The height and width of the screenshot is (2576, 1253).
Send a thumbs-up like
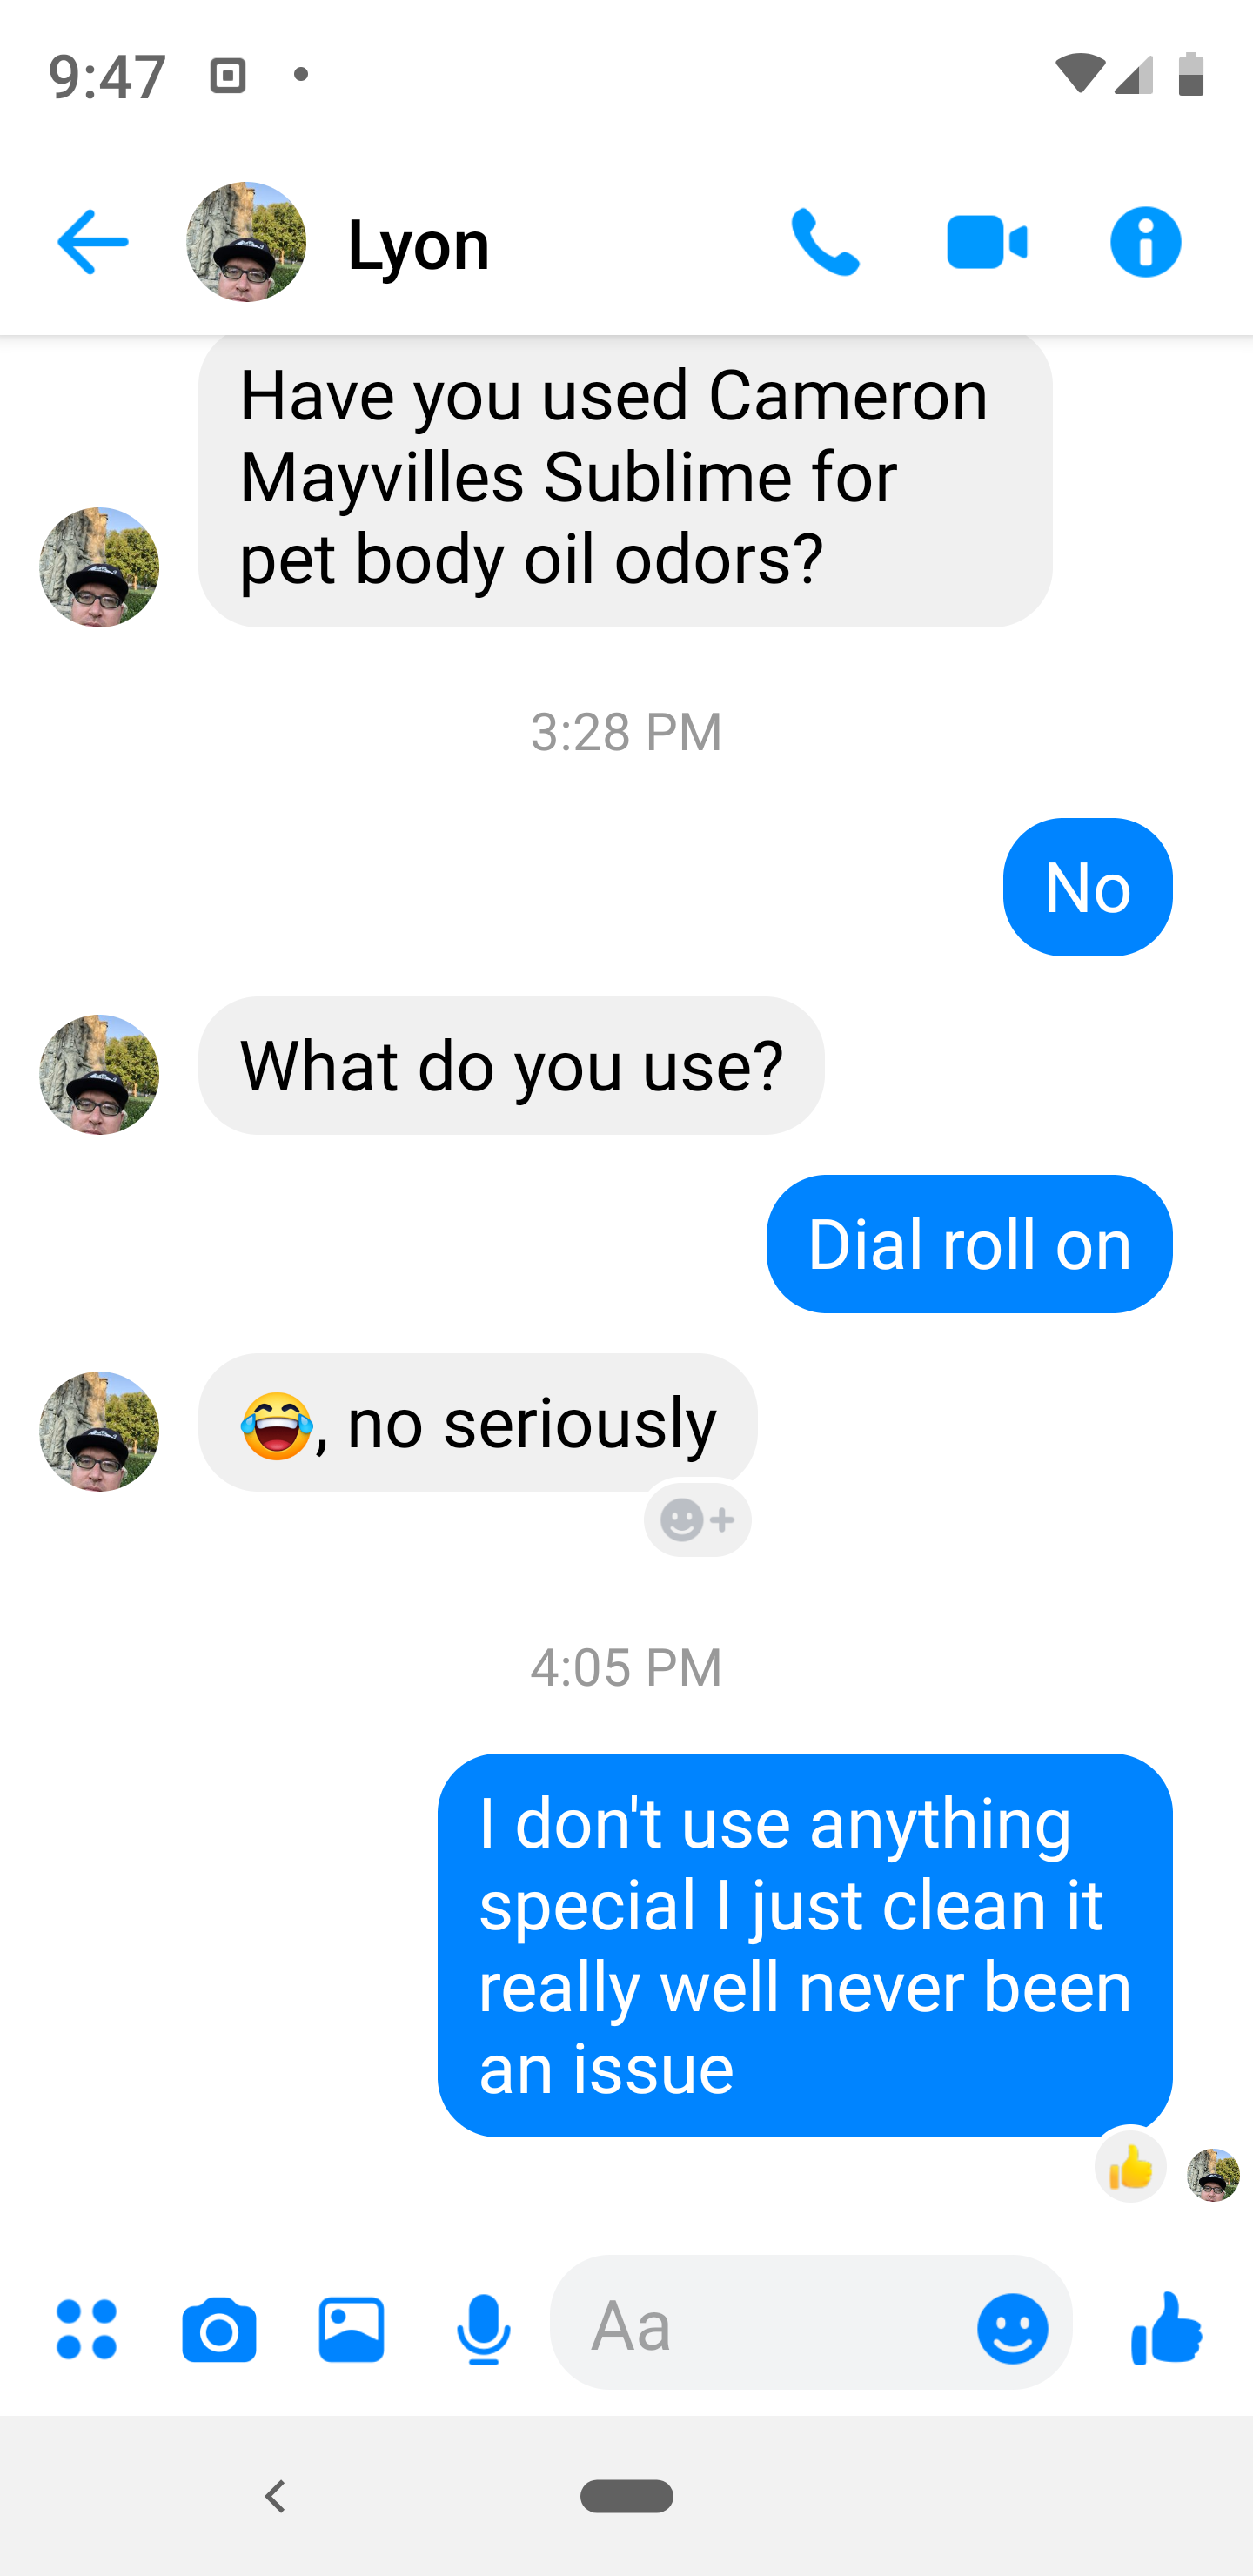[x=1166, y=2329]
